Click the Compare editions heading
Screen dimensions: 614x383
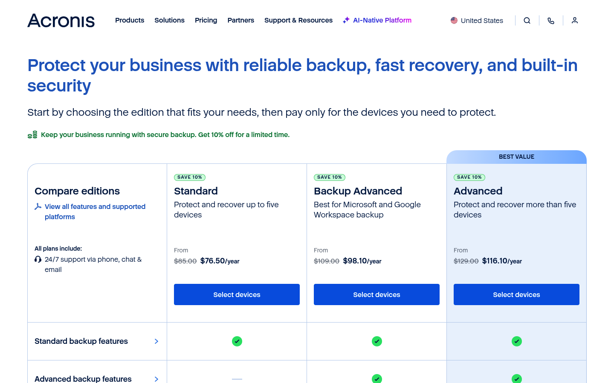[x=77, y=191]
